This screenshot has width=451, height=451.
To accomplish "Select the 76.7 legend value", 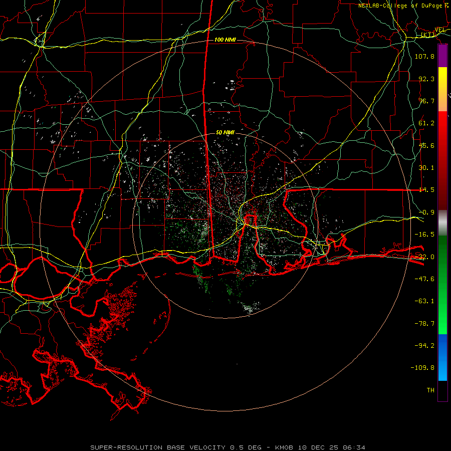I will coord(426,101).
